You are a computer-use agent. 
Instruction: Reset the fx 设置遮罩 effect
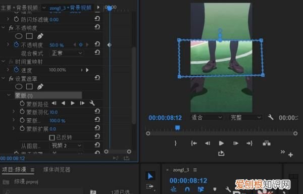tap(97, 78)
